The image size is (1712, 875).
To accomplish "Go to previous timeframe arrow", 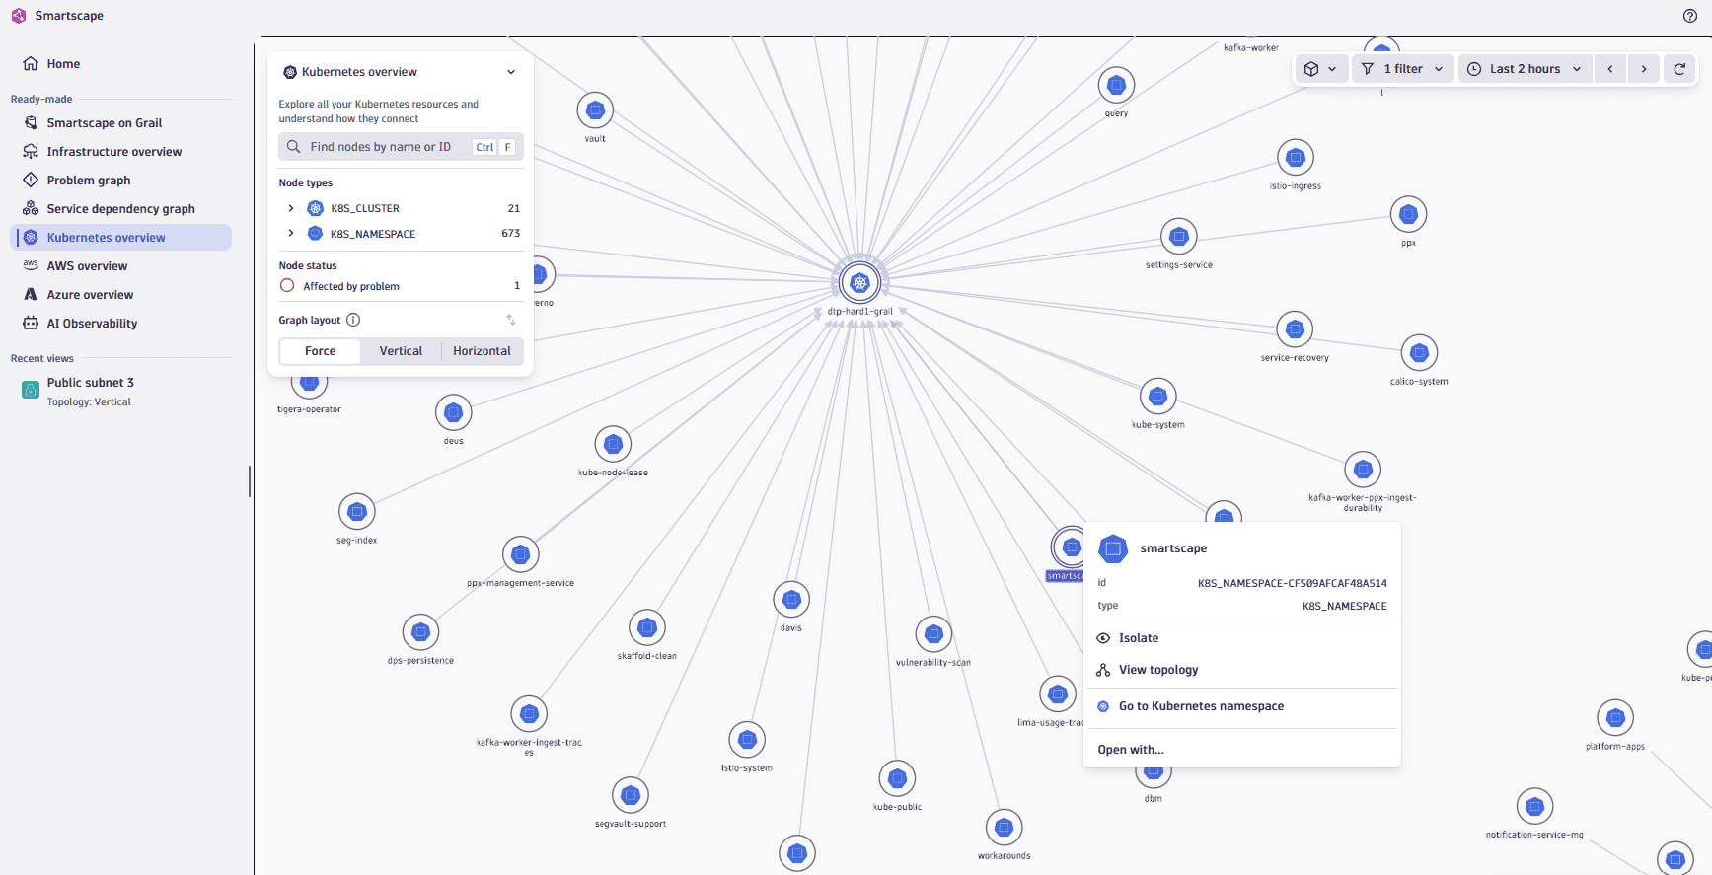I will pyautogui.click(x=1610, y=69).
